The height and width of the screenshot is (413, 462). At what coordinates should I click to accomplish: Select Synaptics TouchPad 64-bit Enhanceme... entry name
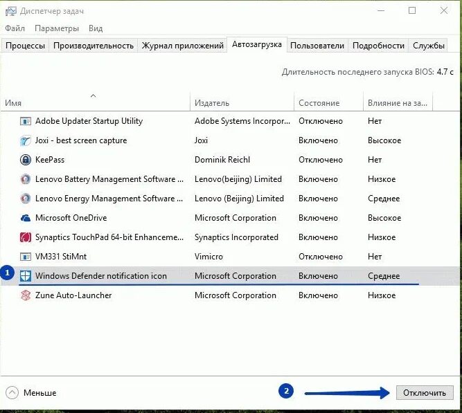[x=109, y=237]
